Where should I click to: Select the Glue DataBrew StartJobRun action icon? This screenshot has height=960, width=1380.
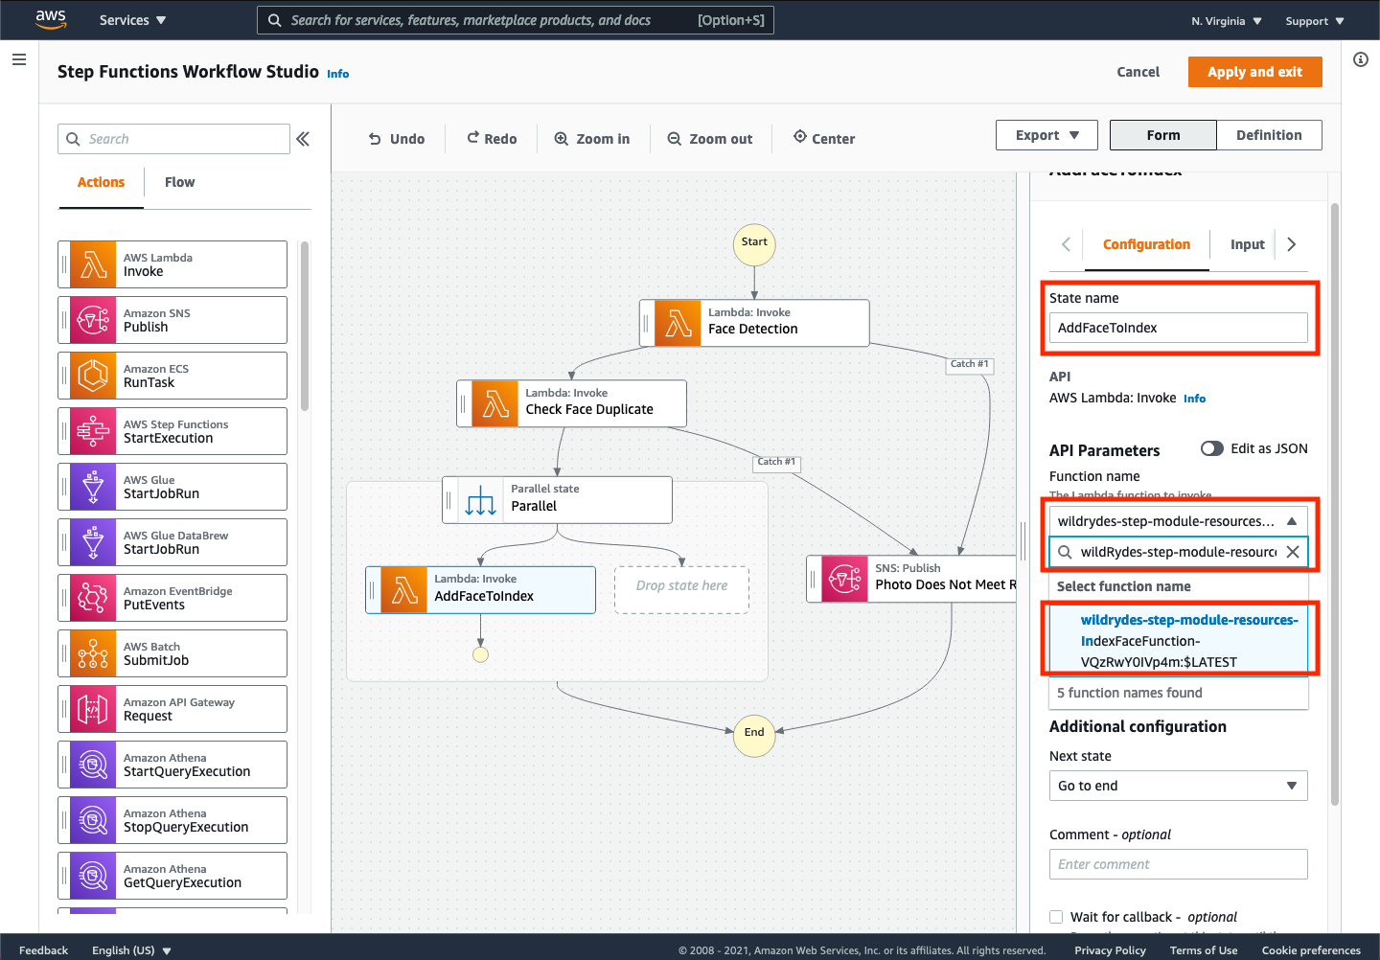tap(93, 542)
